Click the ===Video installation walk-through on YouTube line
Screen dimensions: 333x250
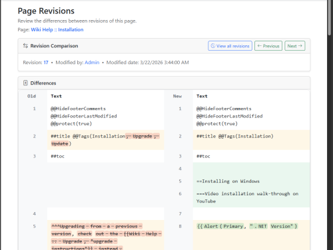click(247, 197)
